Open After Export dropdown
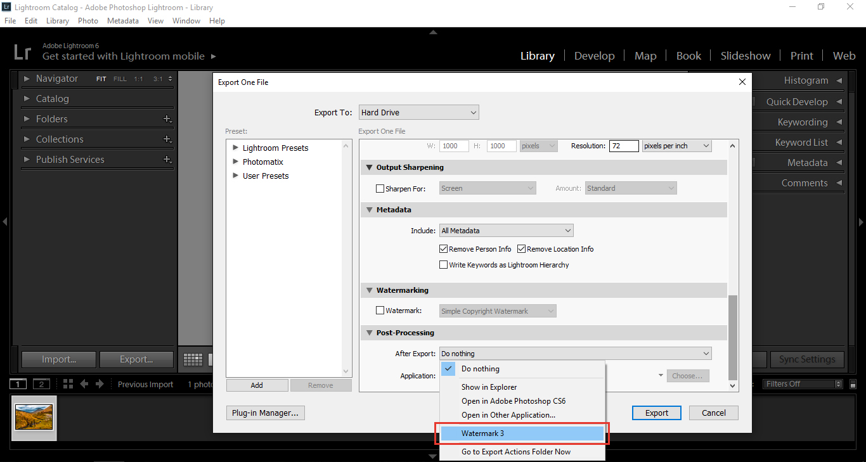The image size is (866, 462). point(576,354)
